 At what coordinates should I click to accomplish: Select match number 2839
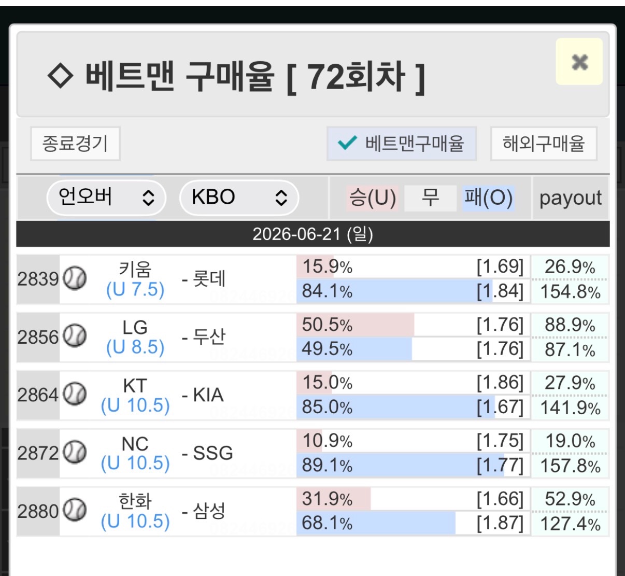[38, 279]
